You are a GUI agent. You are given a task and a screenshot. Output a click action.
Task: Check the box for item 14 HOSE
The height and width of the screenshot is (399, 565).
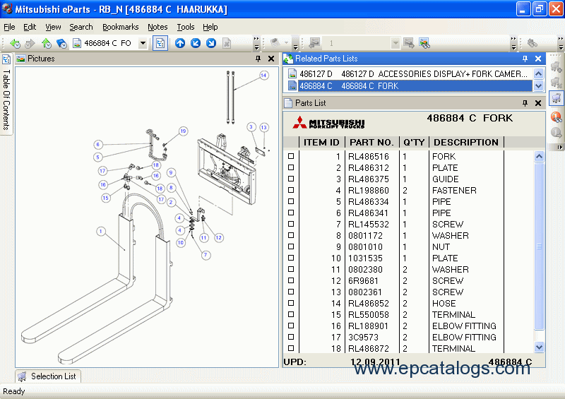click(x=291, y=303)
